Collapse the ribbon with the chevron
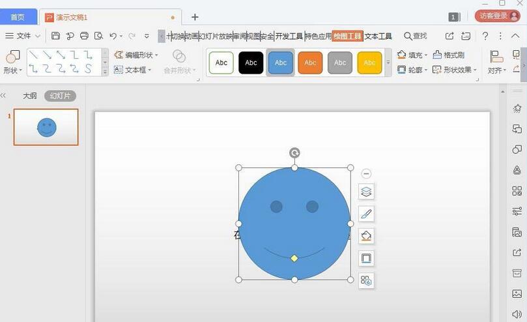Image resolution: width=527 pixels, height=322 pixels. click(515, 36)
